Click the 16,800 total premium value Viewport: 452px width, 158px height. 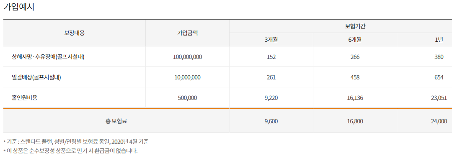[x=355, y=121]
